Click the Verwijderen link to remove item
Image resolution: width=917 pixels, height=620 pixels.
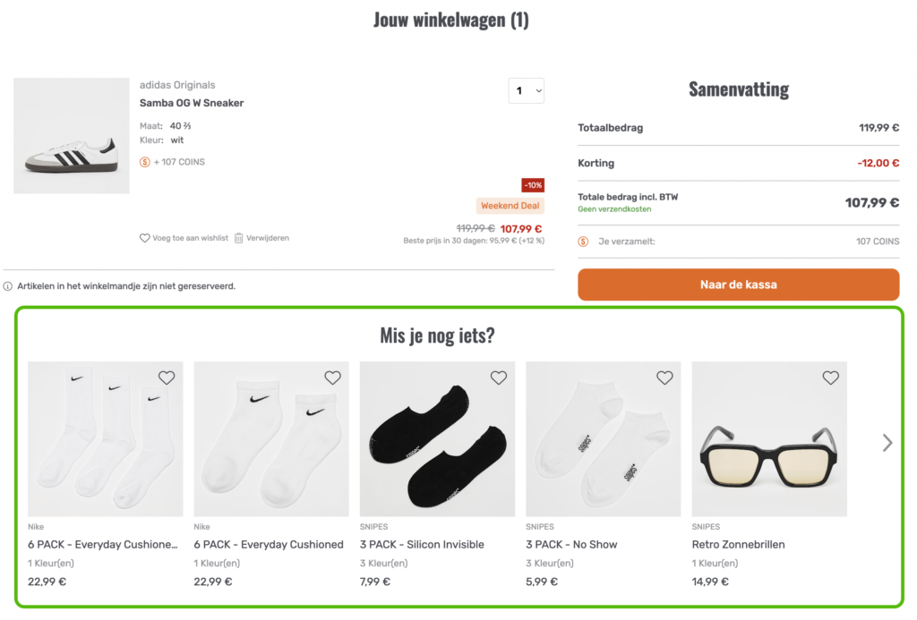point(268,238)
